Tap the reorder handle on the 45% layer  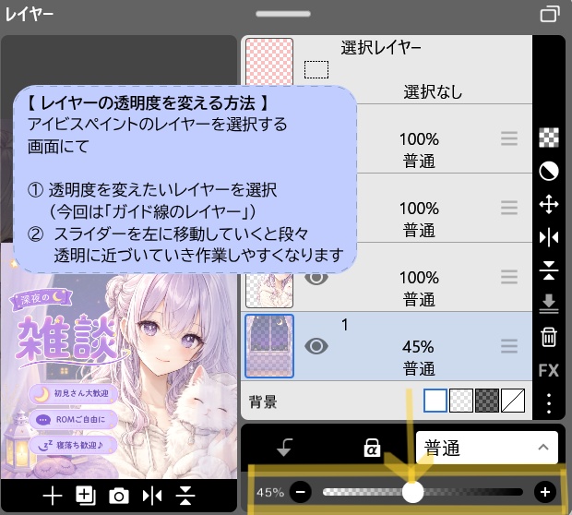pos(509,346)
